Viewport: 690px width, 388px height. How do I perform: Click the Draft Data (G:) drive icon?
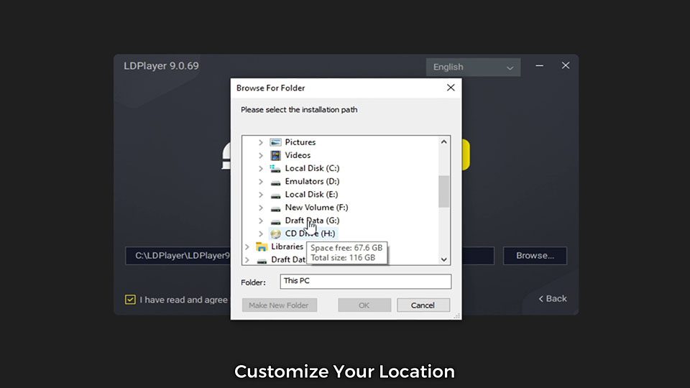click(x=275, y=221)
